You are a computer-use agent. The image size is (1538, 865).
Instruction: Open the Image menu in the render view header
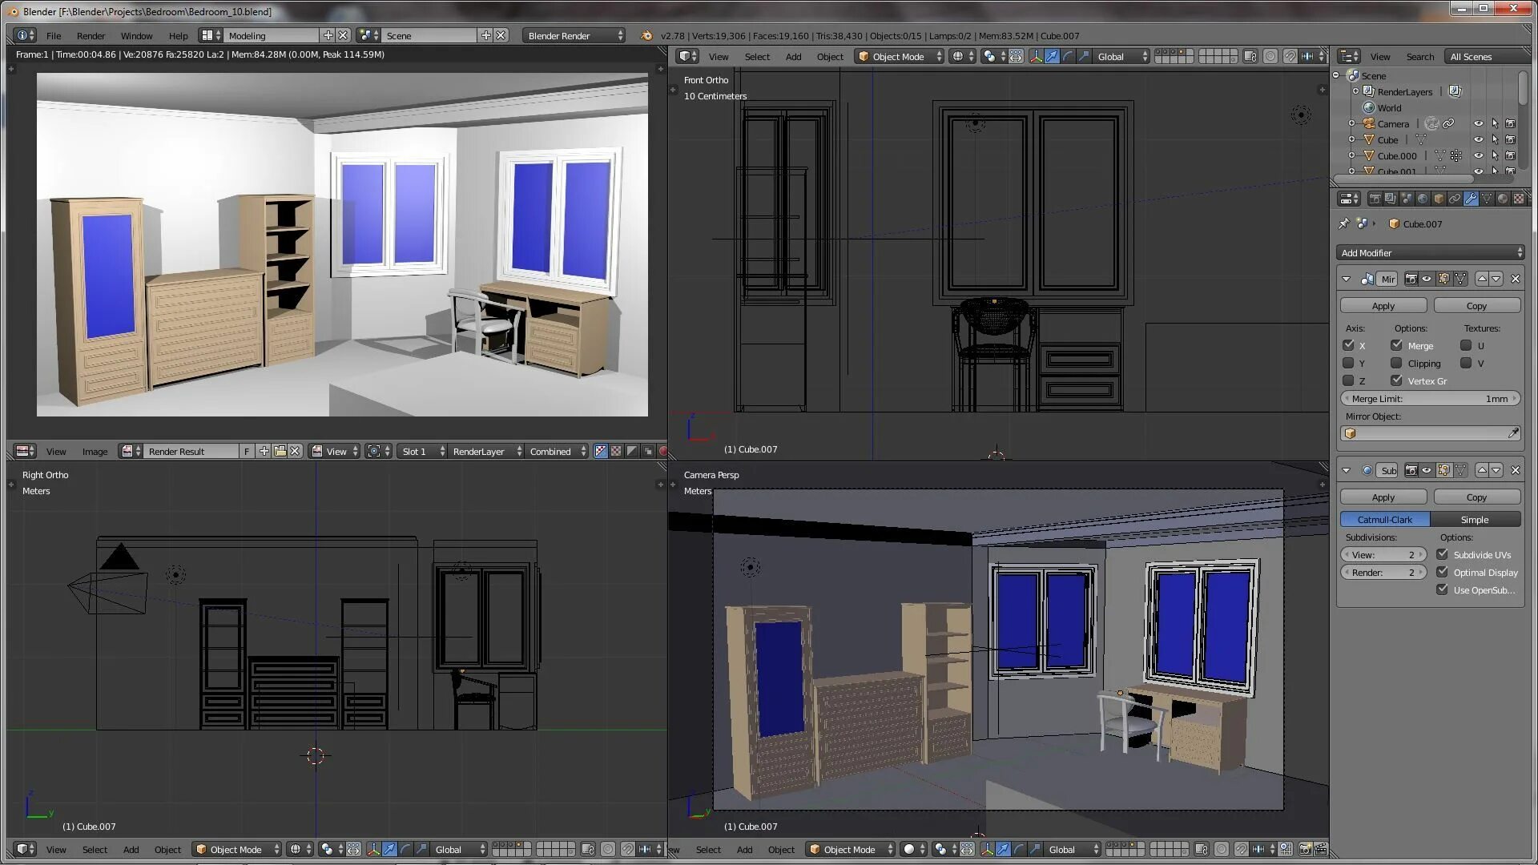click(95, 451)
